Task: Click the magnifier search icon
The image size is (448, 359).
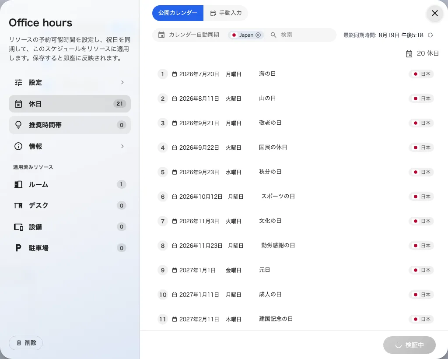Action: 273,35
